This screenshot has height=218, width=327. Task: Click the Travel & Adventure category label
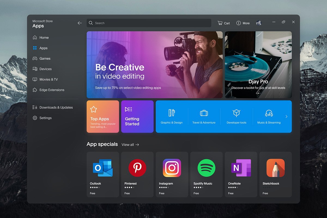click(x=204, y=123)
